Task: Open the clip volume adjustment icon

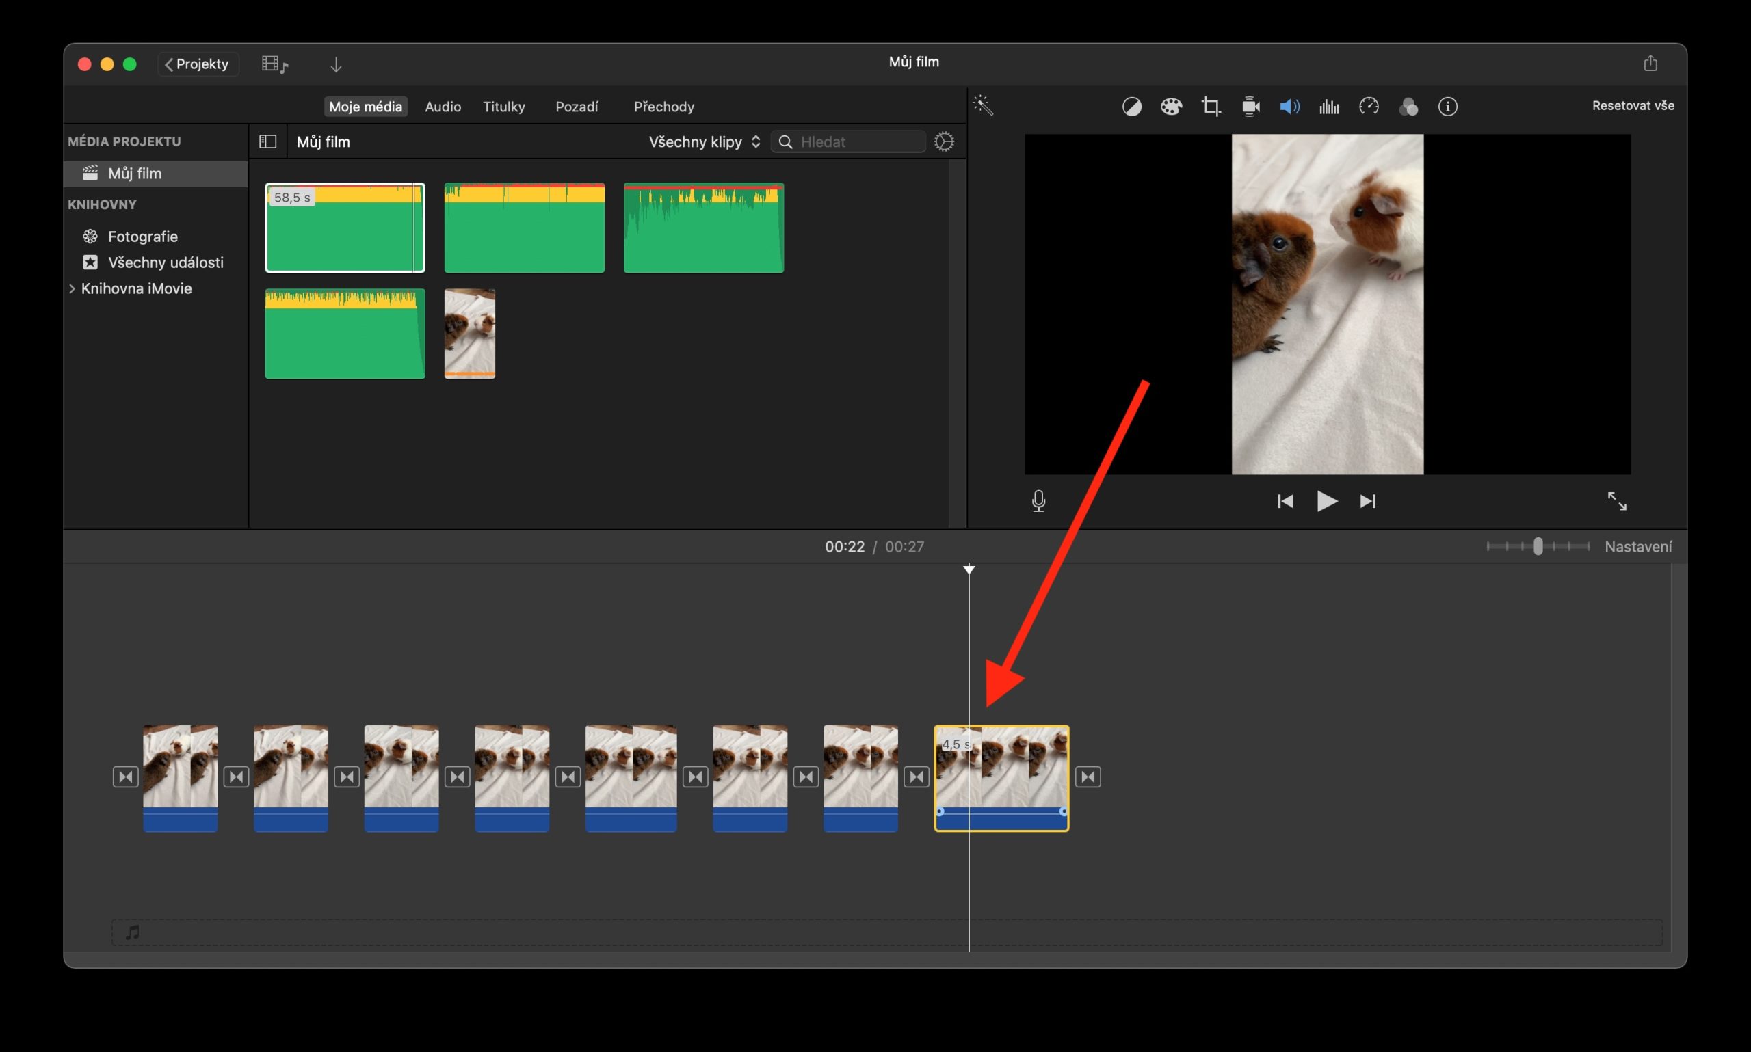Action: 1289,106
